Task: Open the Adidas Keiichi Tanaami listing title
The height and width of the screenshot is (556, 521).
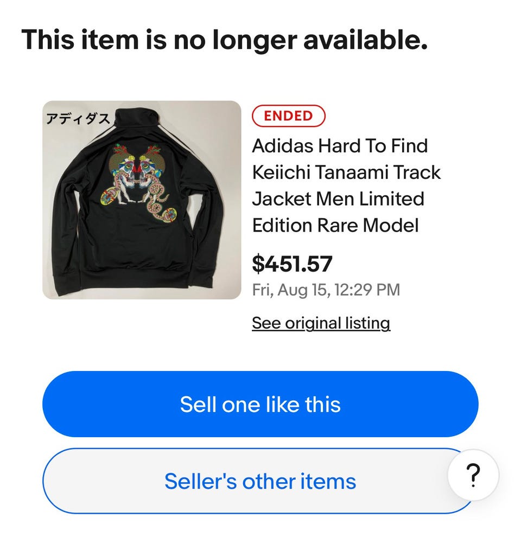Action: pos(346,186)
